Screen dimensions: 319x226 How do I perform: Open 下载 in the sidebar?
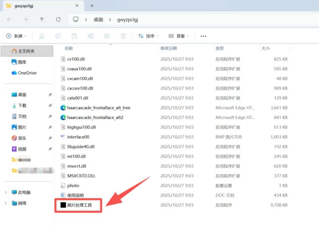(x=22, y=105)
